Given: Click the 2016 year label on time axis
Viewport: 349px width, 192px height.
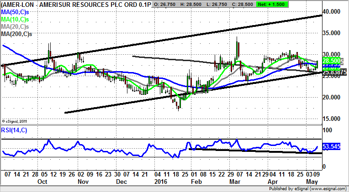Looking at the screenshot, I should 161,182.
